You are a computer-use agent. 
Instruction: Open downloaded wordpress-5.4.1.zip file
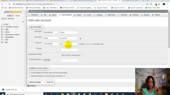11,90
